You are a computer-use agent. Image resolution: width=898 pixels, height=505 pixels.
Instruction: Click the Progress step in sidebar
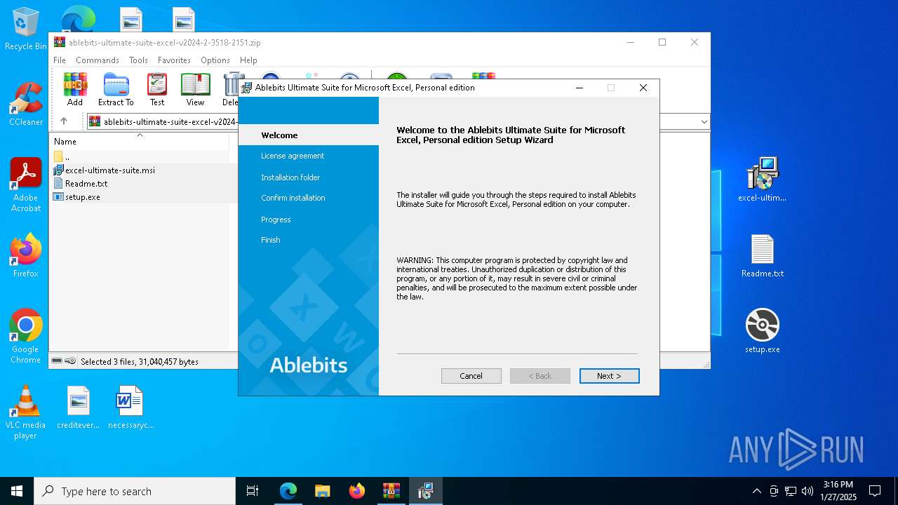[276, 220]
